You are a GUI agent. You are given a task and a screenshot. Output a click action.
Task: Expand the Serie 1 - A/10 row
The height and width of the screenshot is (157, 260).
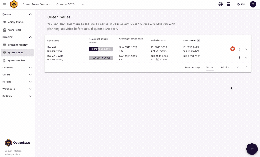pos(246,58)
